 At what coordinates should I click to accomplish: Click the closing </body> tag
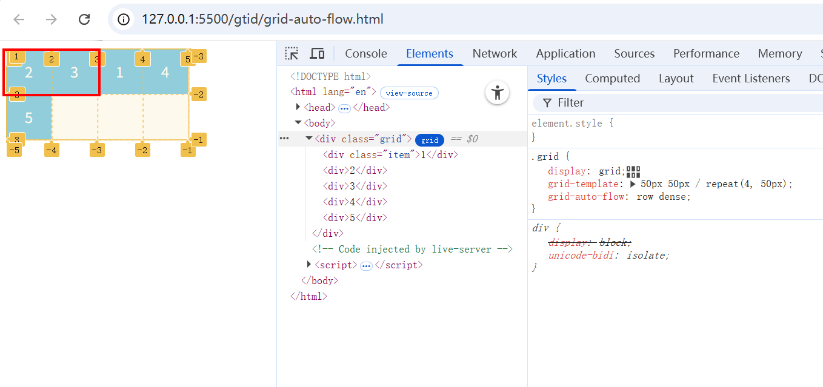[x=319, y=280]
